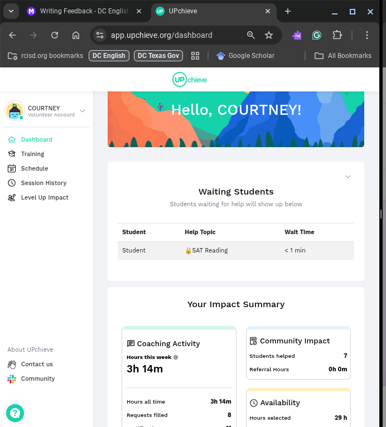Open Chrome's three-dot menu

(x=367, y=35)
